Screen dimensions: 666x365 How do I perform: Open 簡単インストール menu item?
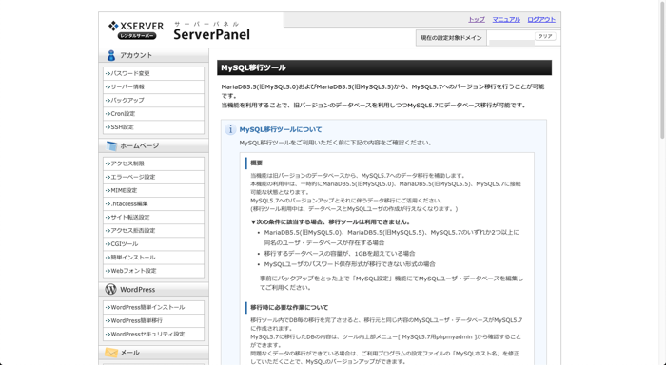(153, 258)
